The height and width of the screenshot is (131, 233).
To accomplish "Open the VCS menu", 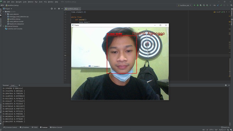I will click(x=45, y=2).
